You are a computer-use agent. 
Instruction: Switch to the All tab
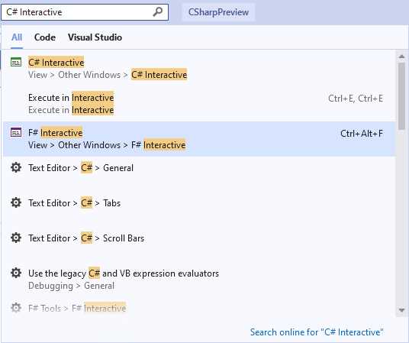click(17, 37)
